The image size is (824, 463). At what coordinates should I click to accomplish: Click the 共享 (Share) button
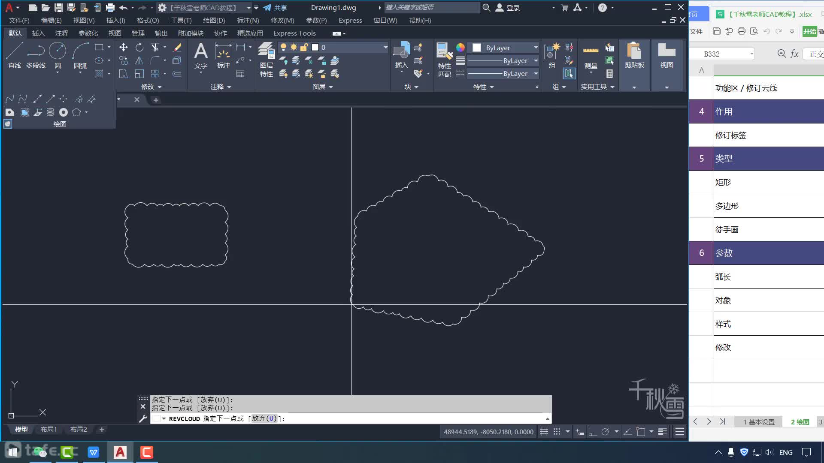tap(275, 8)
